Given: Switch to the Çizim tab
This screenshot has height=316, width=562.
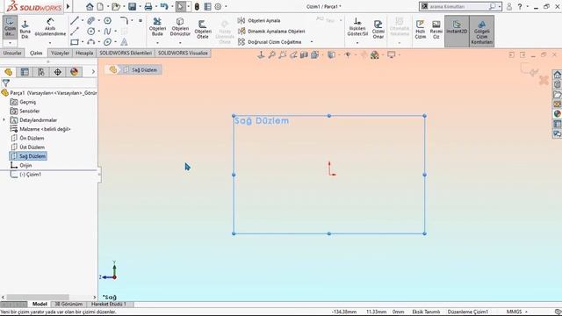Looking at the screenshot, I should (x=36, y=53).
